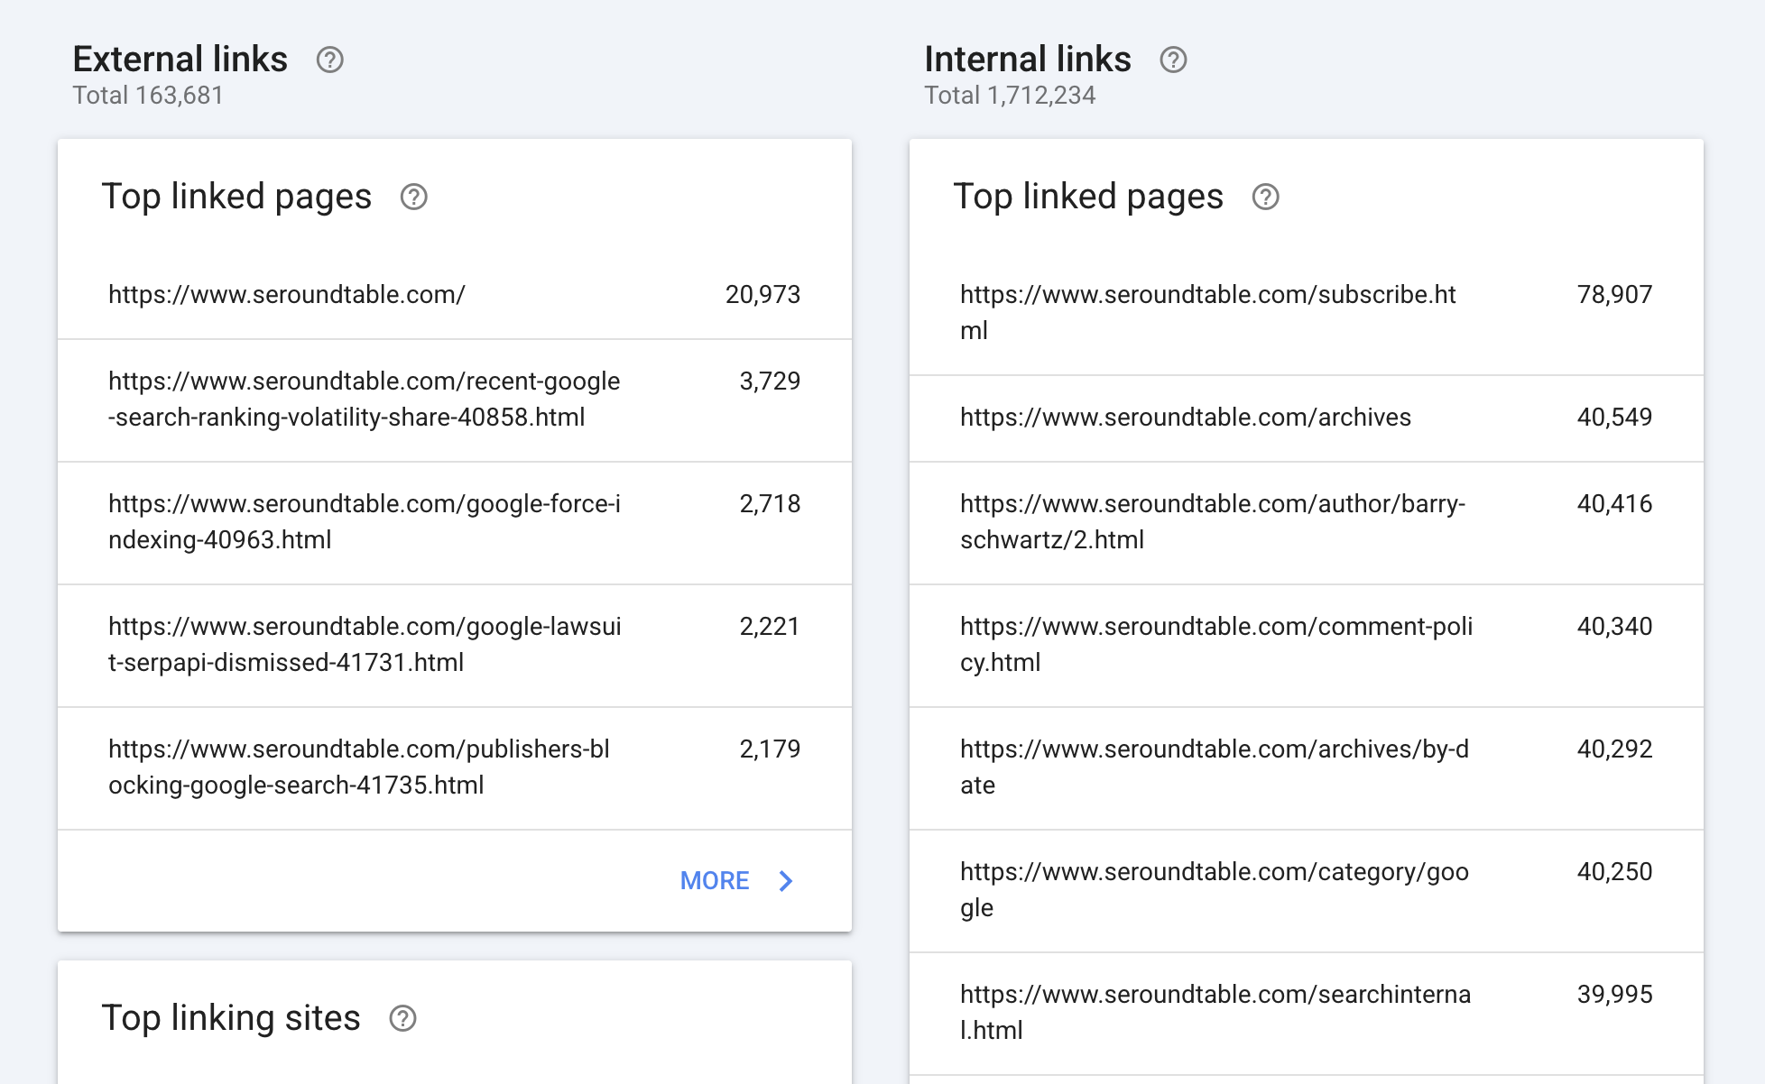Click the External links section heading

(x=180, y=60)
